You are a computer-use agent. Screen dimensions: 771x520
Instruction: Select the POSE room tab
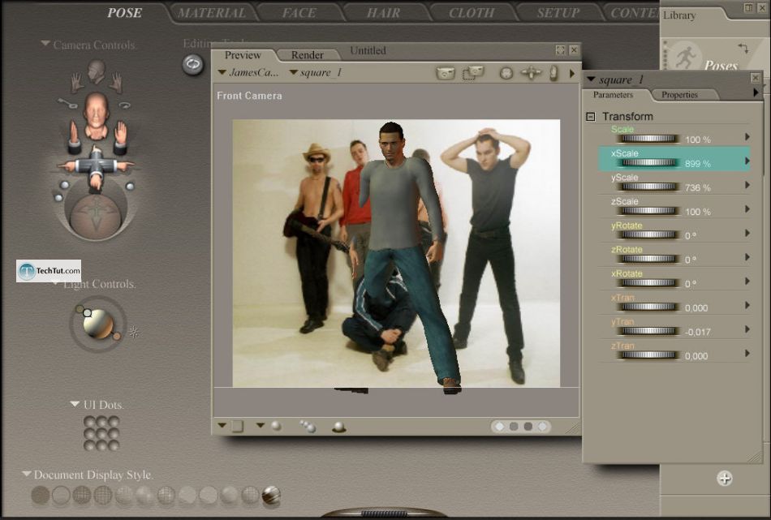click(x=124, y=13)
